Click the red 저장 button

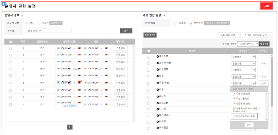[267, 6]
